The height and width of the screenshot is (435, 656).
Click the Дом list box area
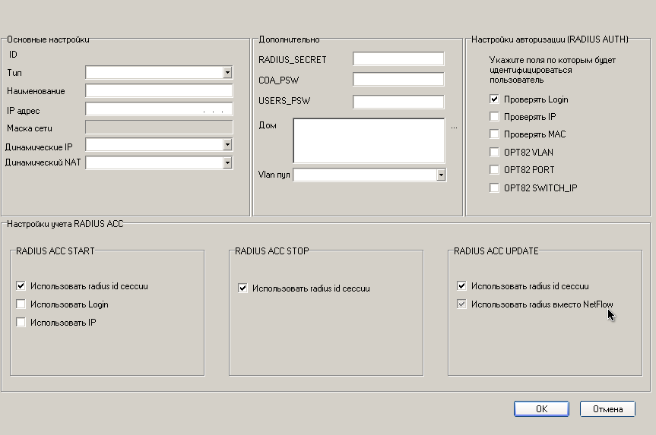click(x=369, y=140)
